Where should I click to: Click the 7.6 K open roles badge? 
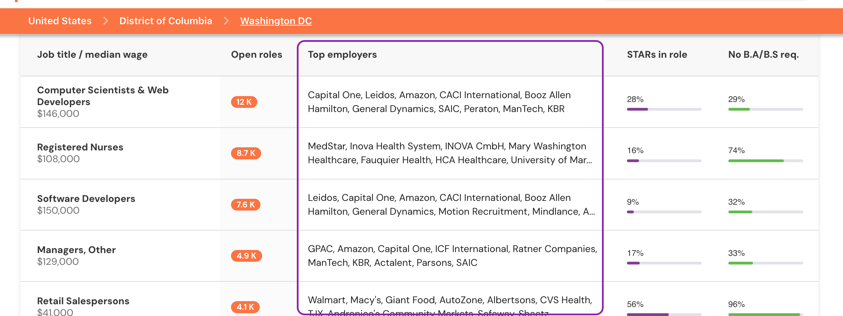pos(246,205)
